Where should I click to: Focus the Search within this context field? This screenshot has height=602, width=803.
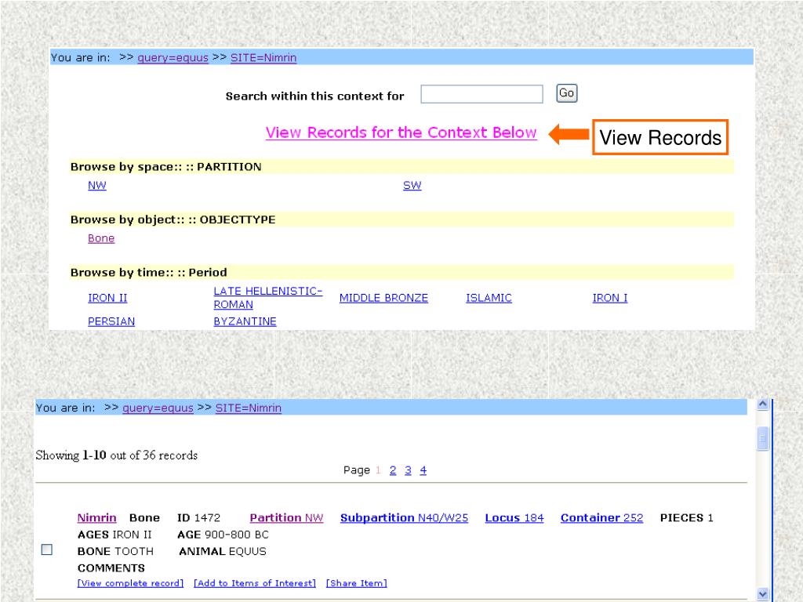(x=481, y=94)
